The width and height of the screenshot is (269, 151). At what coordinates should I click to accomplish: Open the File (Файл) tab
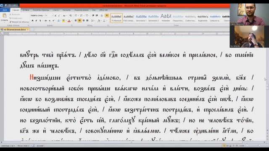[5, 10]
